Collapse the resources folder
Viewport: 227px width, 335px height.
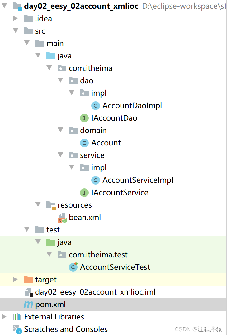point(38,205)
